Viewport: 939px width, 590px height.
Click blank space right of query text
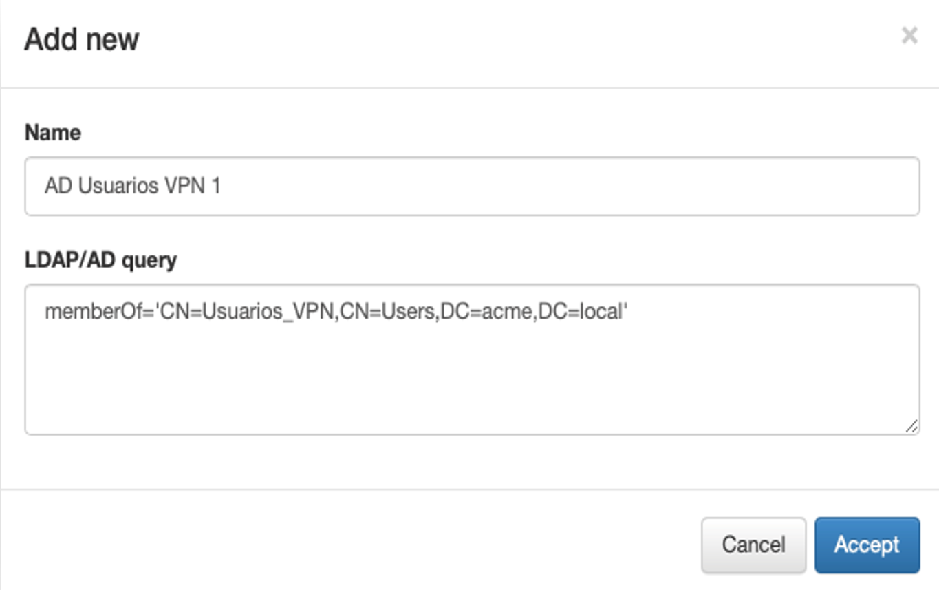(757, 312)
